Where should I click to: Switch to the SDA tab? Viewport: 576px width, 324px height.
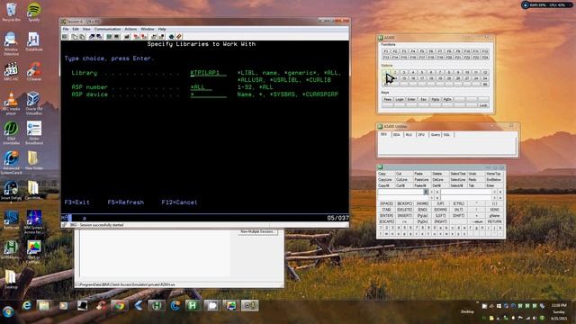[x=396, y=135]
